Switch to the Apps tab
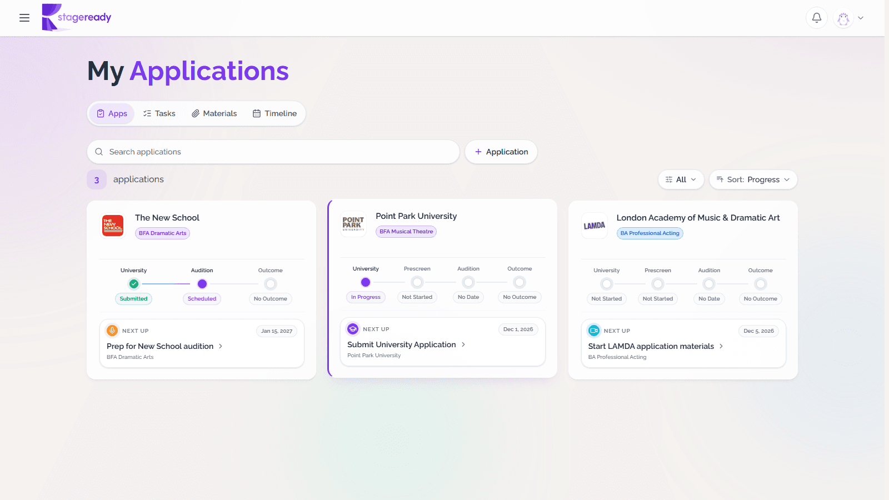Screen dimensions: 889x500 pyautogui.click(x=112, y=113)
